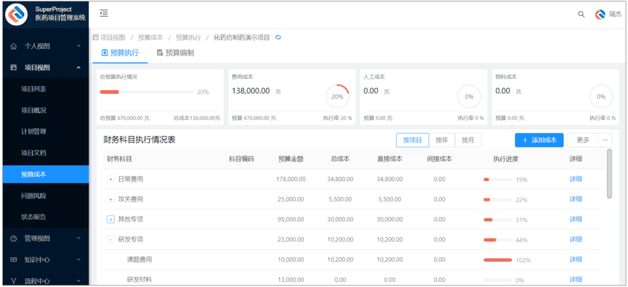The image size is (628, 287).
Task: Click the home icon of 个人视图
Action: click(13, 47)
